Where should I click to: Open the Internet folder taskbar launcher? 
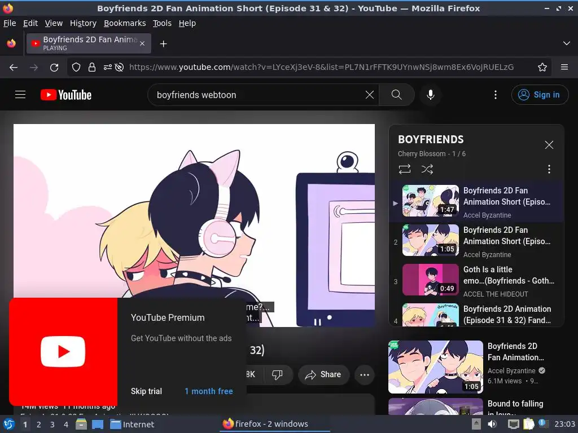(132, 424)
